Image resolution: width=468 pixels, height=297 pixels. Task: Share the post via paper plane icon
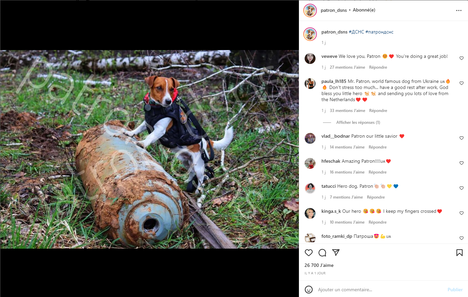[336, 252]
